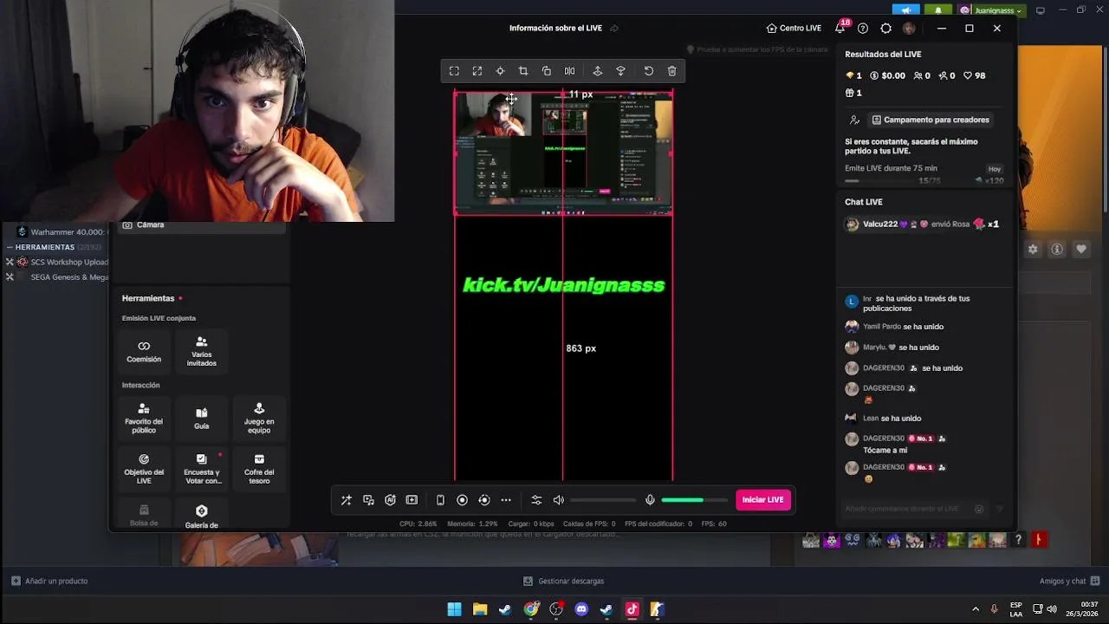Open the media and music tool icon
The image size is (1109, 624).
[x=368, y=500]
